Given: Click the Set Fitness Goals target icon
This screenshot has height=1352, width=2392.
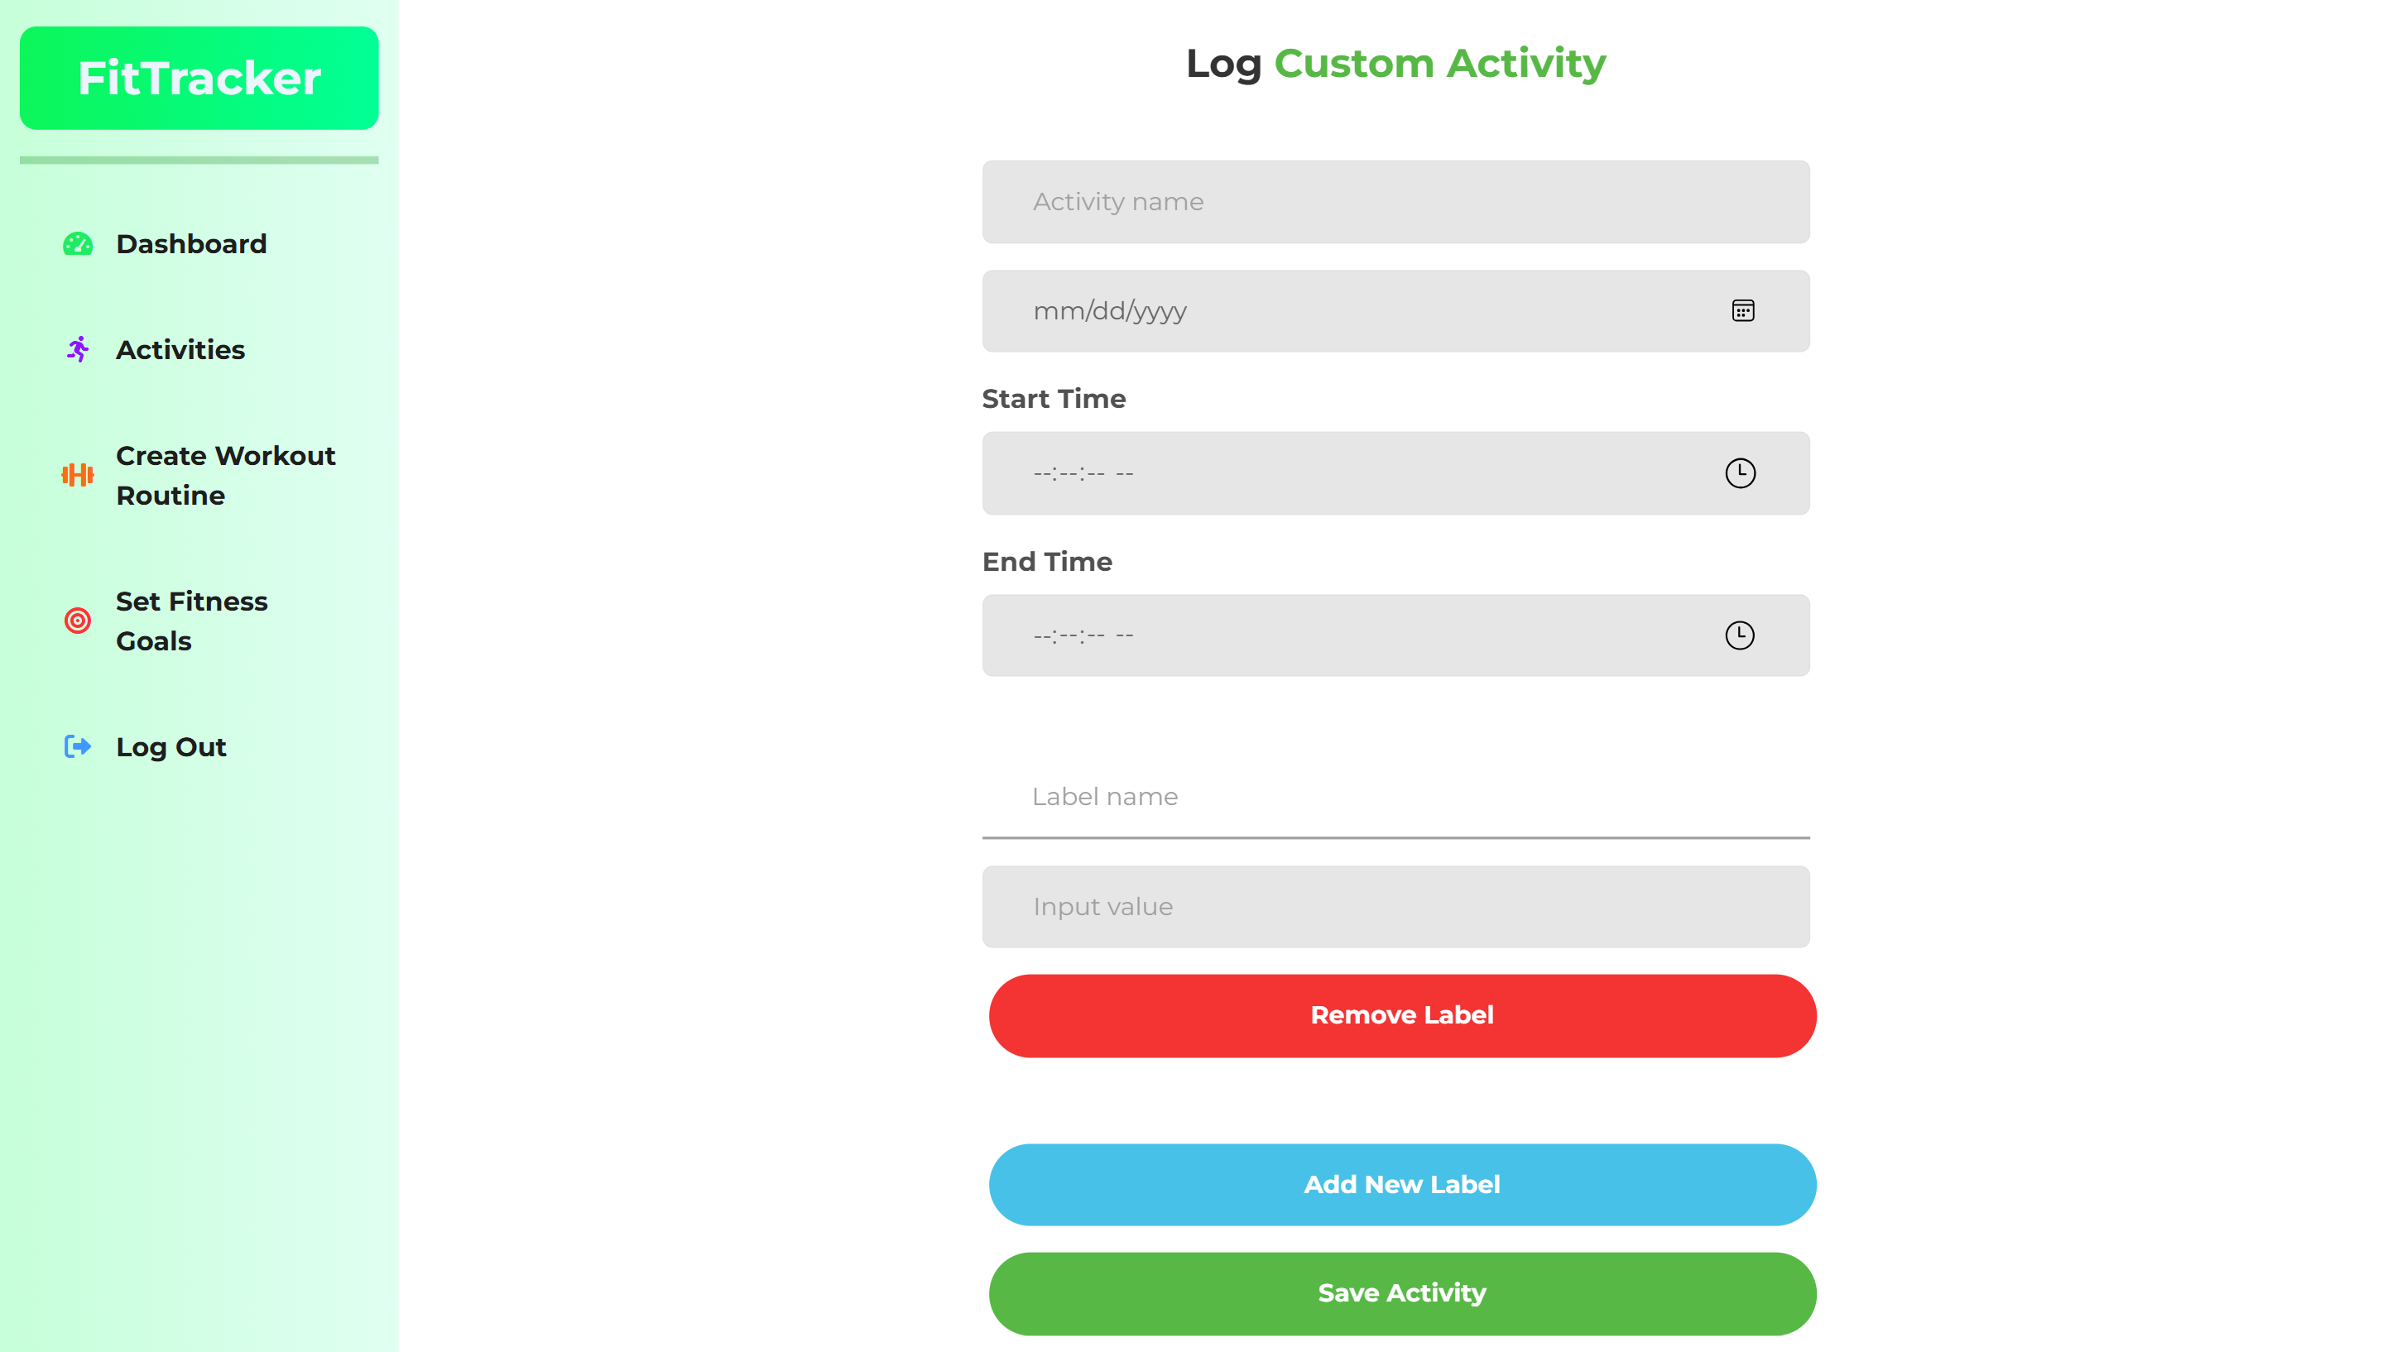Looking at the screenshot, I should click(77, 620).
